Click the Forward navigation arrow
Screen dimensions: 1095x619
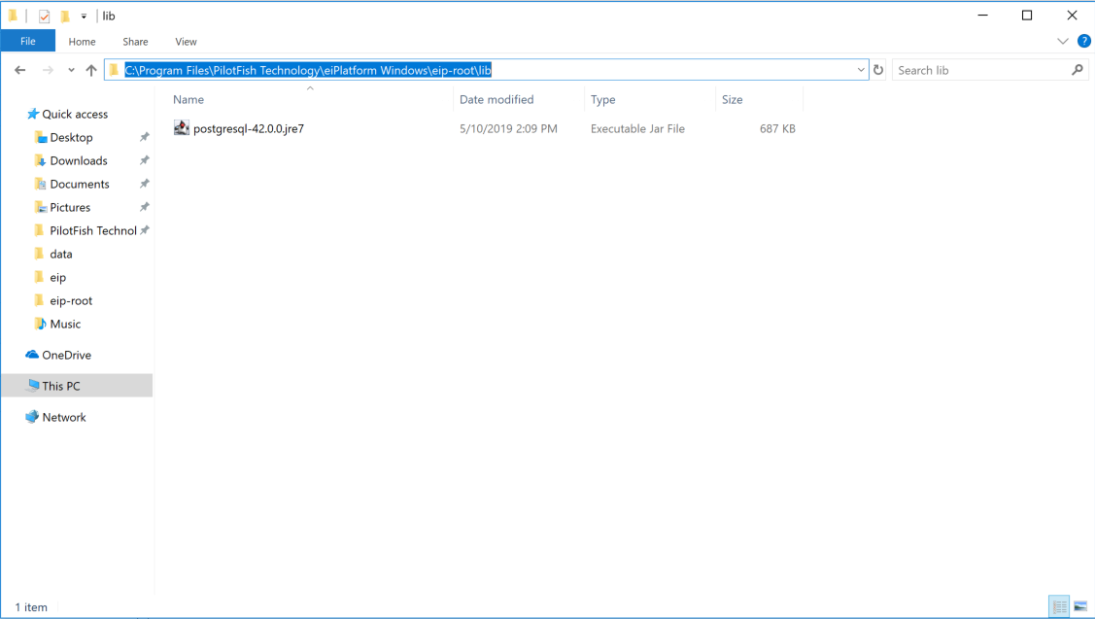48,70
